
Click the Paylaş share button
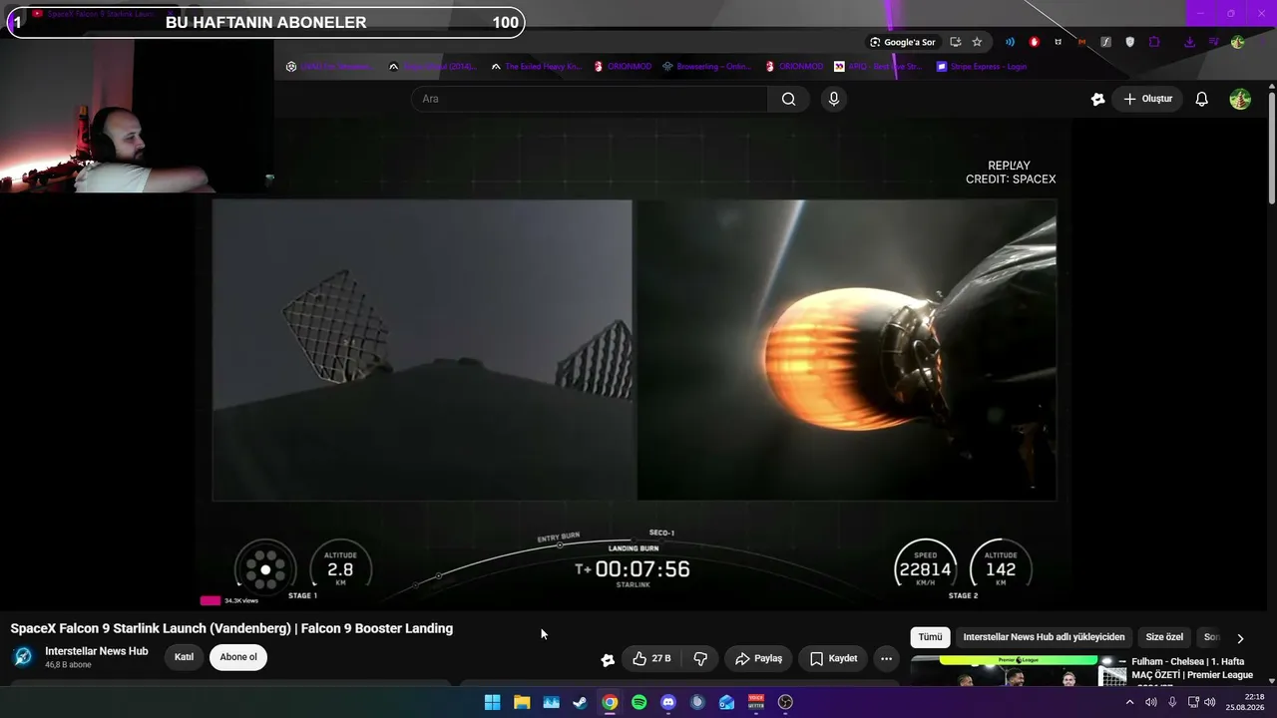[x=758, y=658]
